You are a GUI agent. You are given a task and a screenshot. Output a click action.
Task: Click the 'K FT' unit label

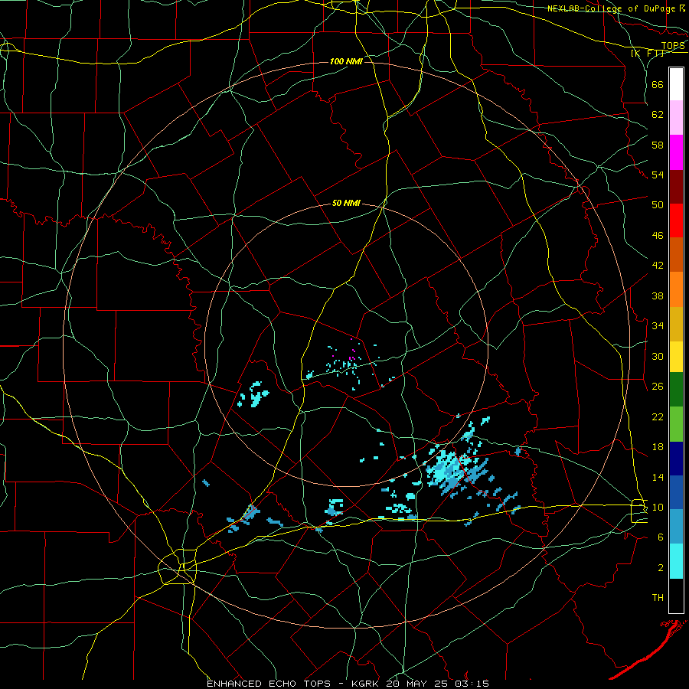(x=647, y=54)
